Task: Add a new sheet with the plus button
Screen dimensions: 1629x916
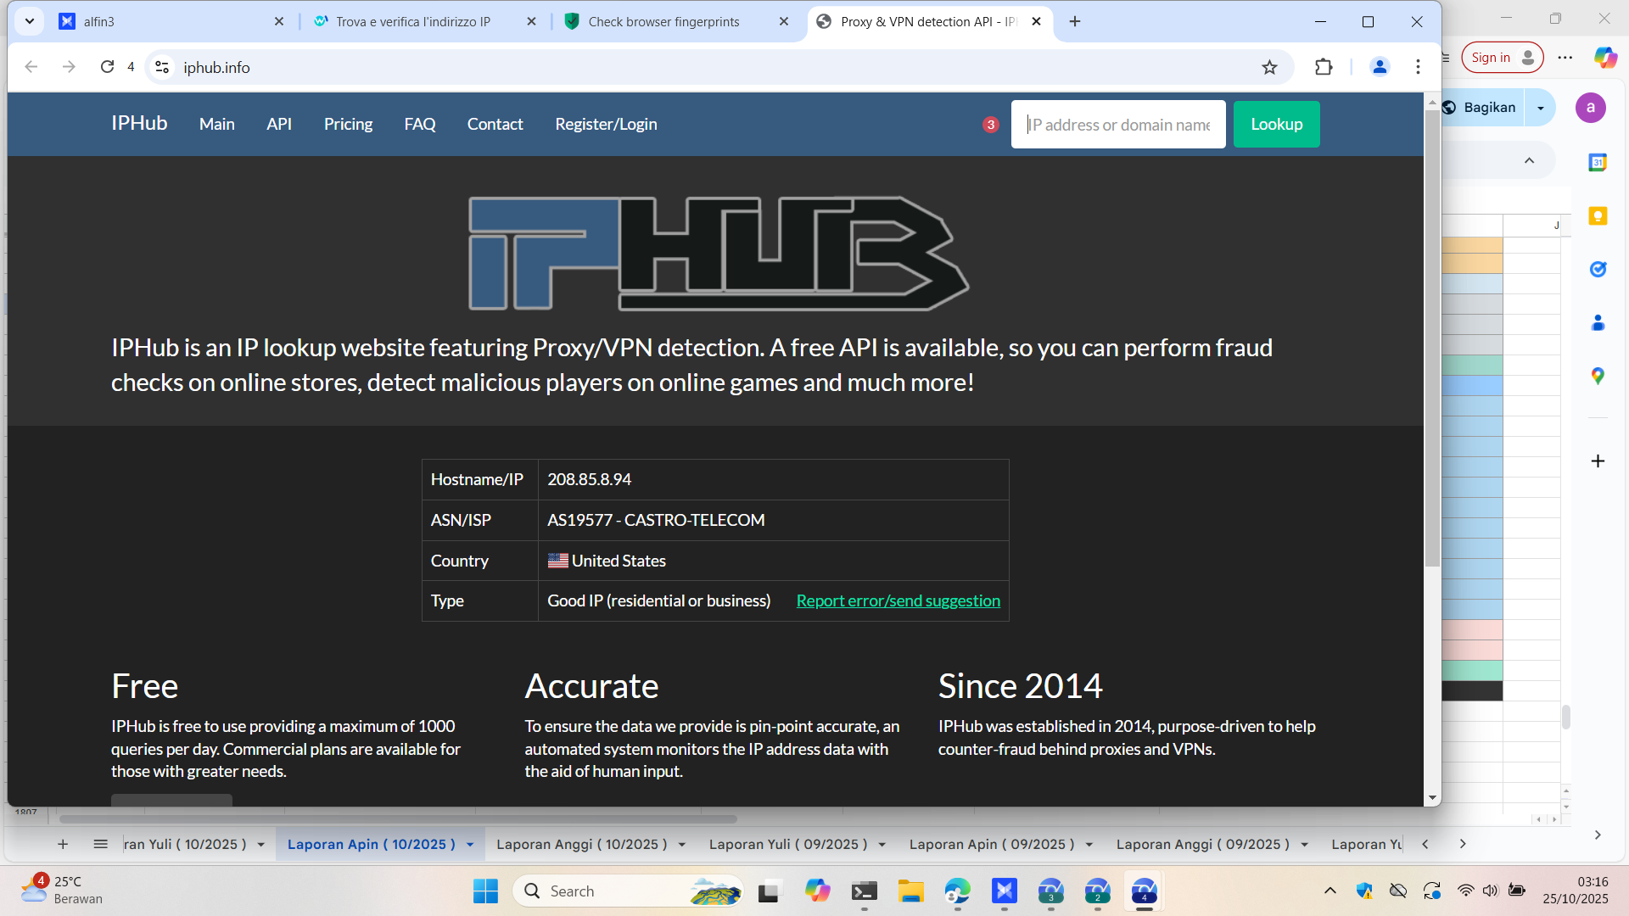Action: pyautogui.click(x=63, y=844)
